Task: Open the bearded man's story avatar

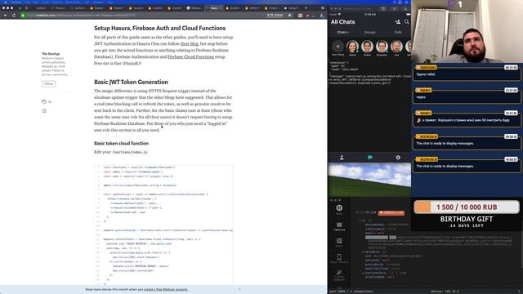Action: click(396, 47)
